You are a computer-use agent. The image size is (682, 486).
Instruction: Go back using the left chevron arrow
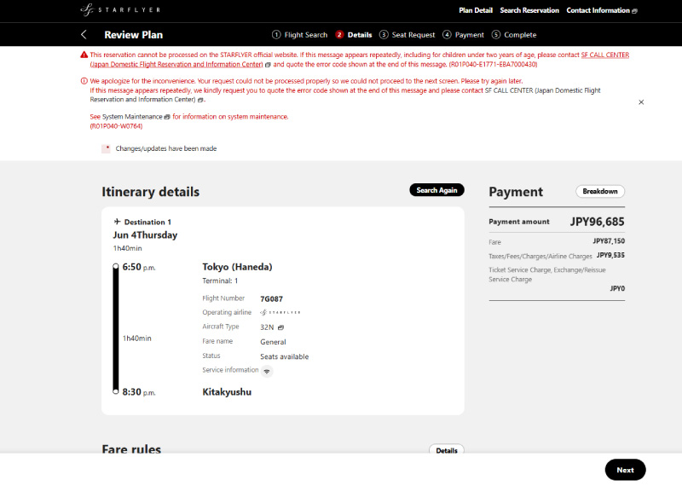coord(84,35)
